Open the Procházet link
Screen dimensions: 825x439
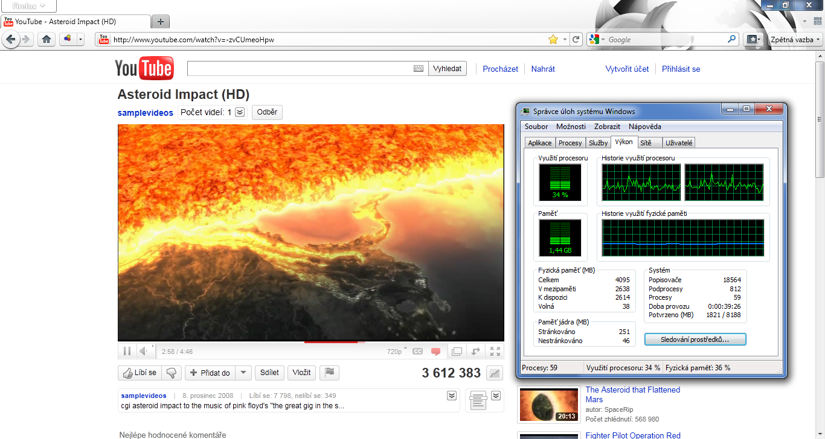pyautogui.click(x=500, y=69)
